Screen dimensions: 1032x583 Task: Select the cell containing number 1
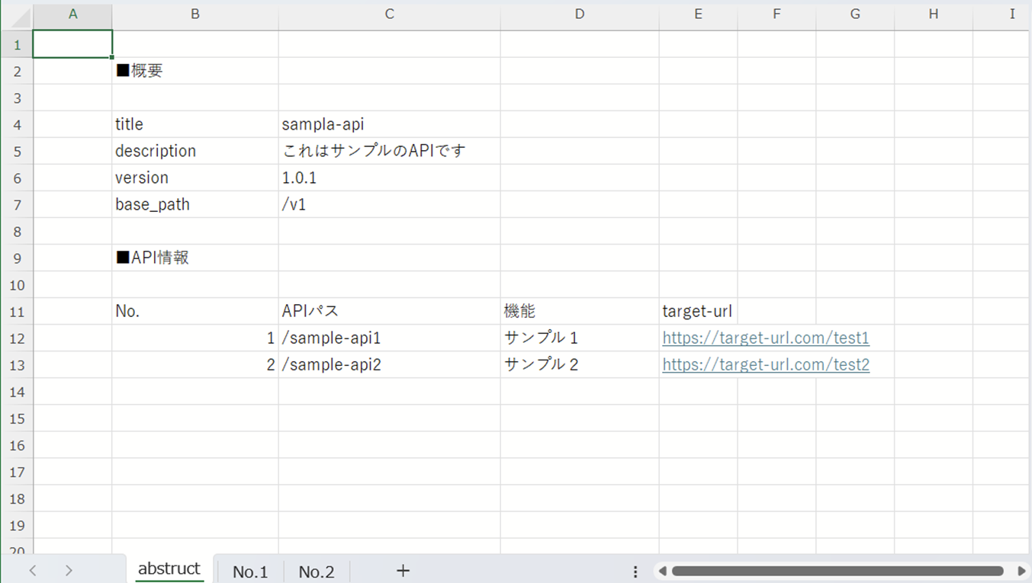click(x=195, y=338)
